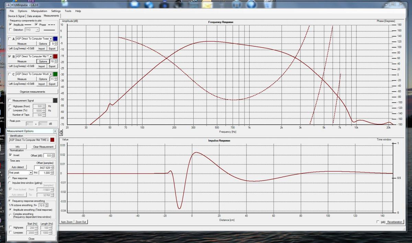Open the Tools menu

pyautogui.click(x=68, y=11)
